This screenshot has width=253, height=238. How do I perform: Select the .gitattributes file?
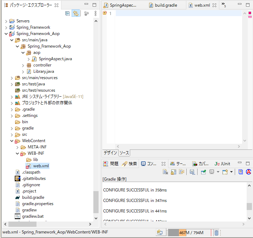(x=34, y=178)
